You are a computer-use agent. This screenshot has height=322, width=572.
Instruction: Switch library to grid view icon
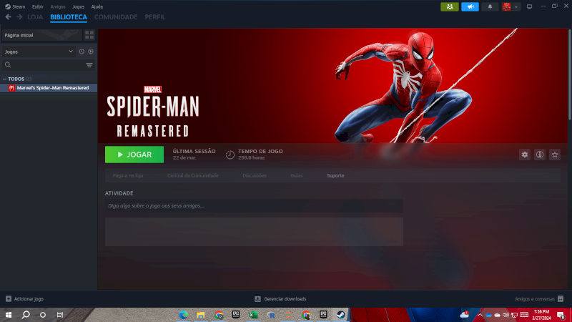click(89, 34)
